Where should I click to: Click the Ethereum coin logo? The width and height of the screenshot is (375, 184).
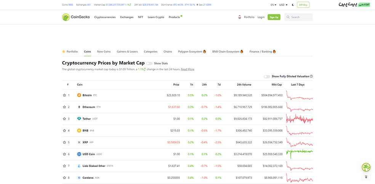(79, 107)
